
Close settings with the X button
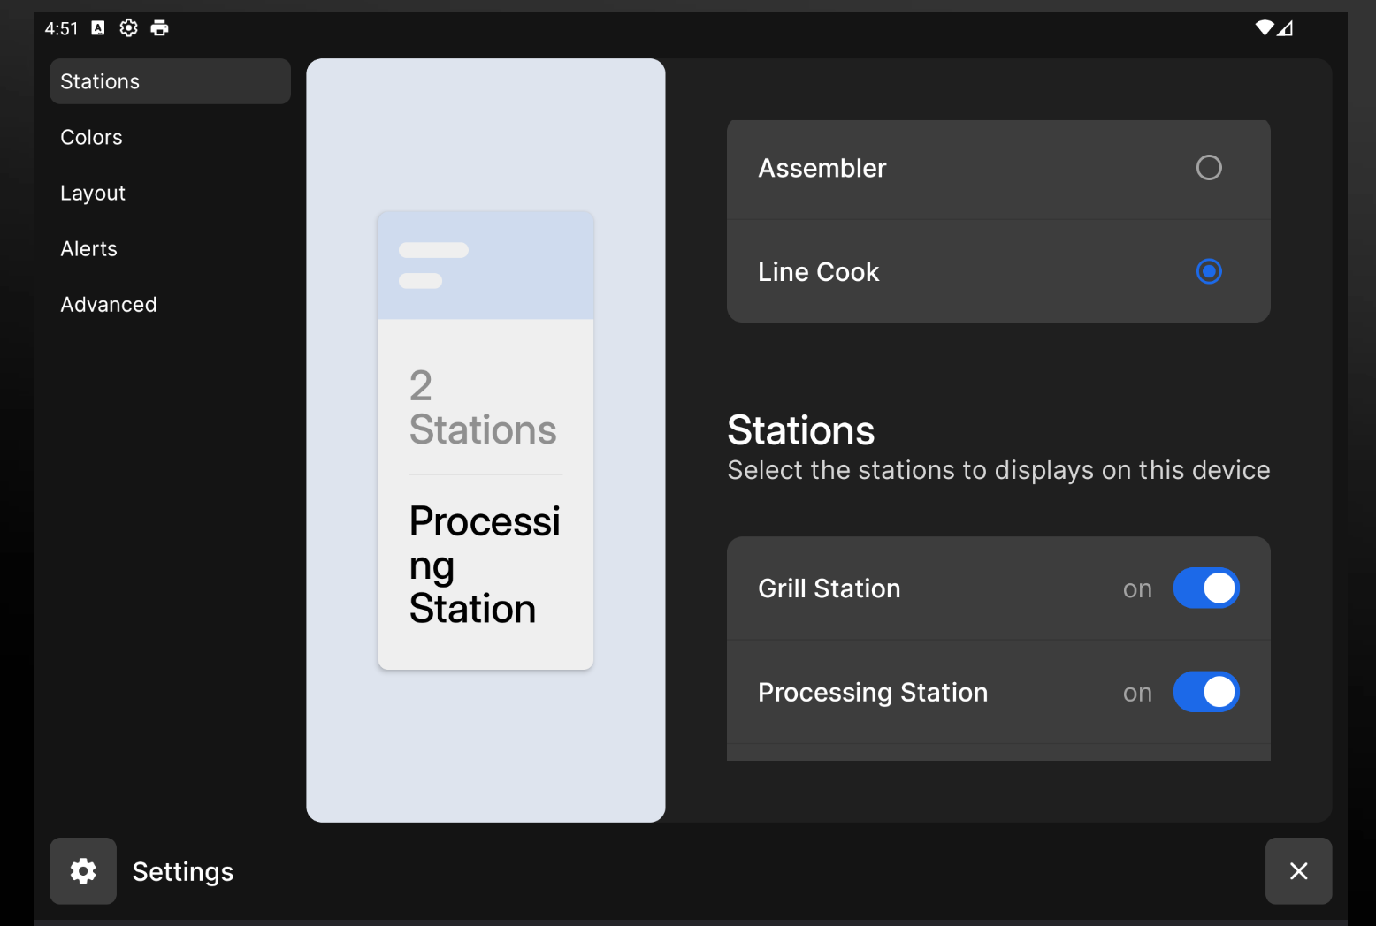(1298, 871)
